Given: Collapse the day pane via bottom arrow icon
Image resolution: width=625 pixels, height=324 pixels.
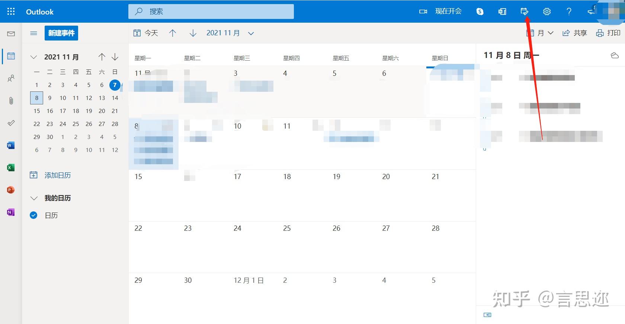Looking at the screenshot, I should (487, 315).
